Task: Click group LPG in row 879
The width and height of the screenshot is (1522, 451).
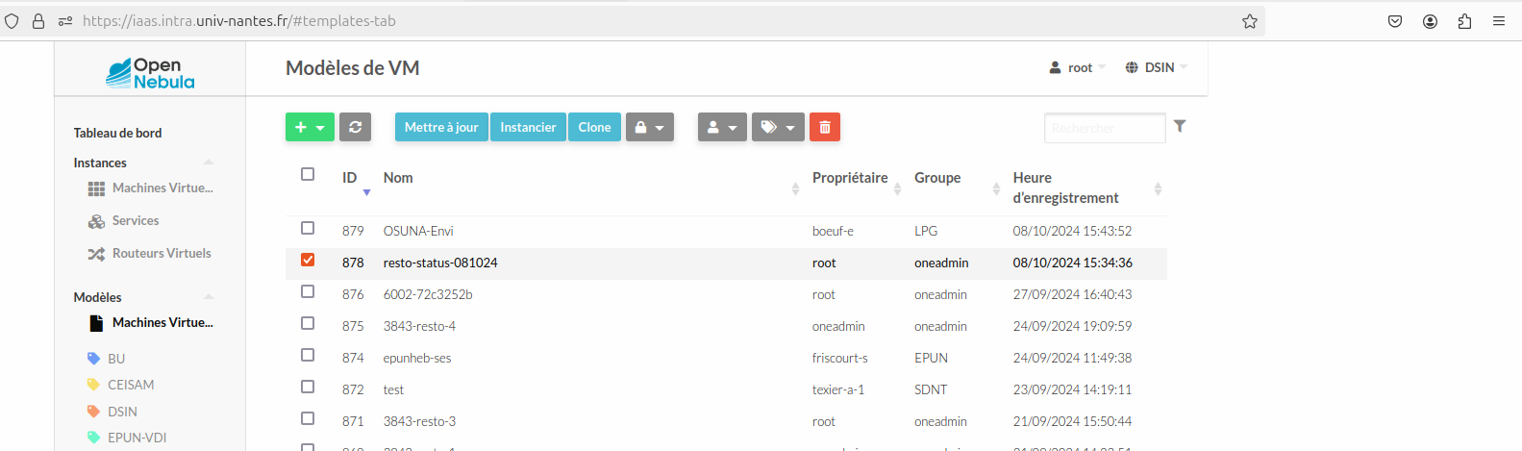Action: (926, 231)
